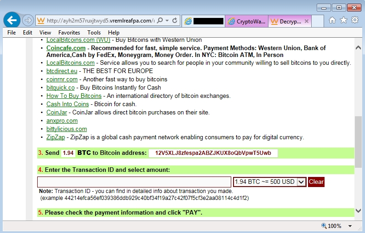Open the btcdirect.eu link
This screenshot has height=233, width=365.
click(62, 71)
